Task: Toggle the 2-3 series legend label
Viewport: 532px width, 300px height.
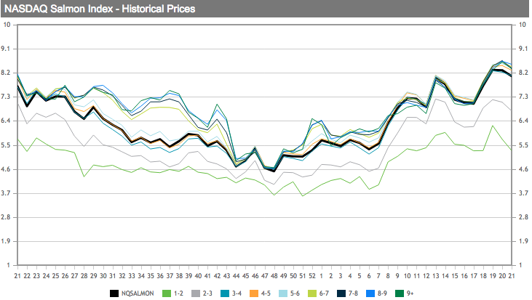Action: click(207, 293)
